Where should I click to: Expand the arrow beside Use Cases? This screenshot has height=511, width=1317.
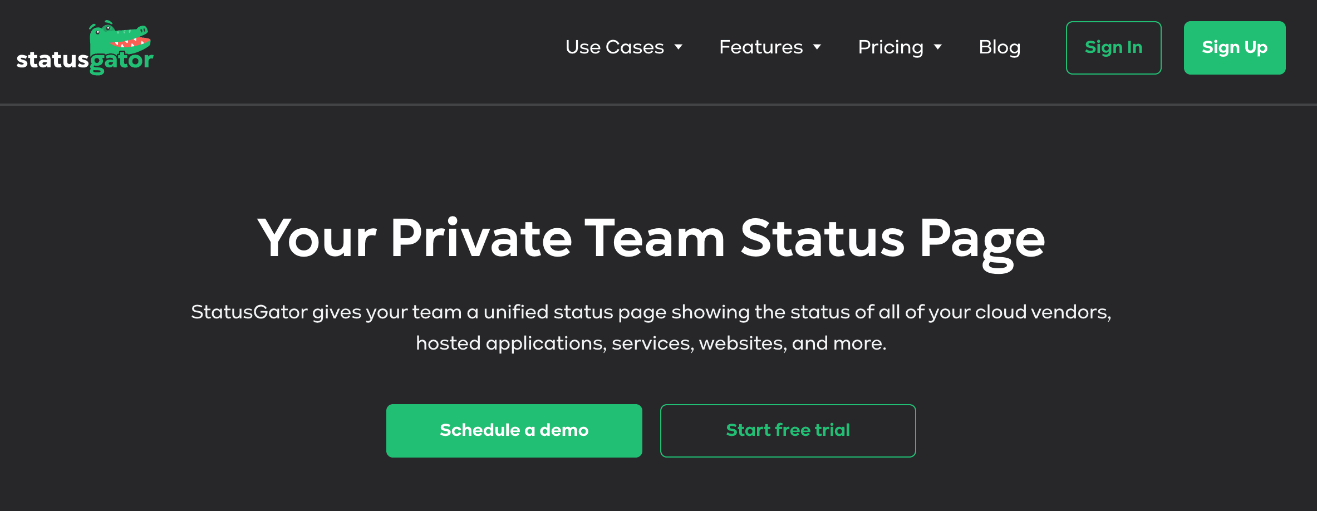[679, 47]
